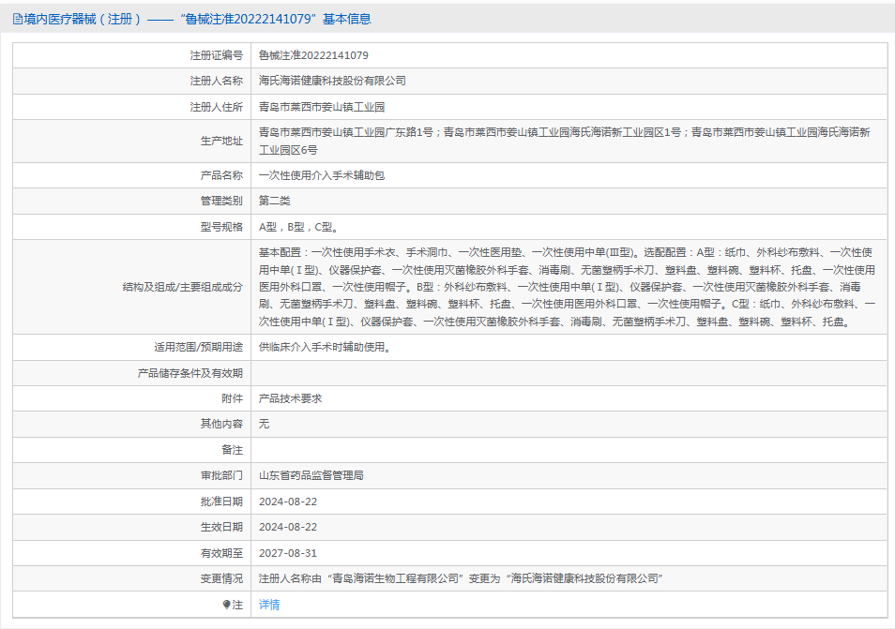Select expiry date 2027-08-31
Image resolution: width=895 pixels, height=629 pixels.
click(288, 553)
